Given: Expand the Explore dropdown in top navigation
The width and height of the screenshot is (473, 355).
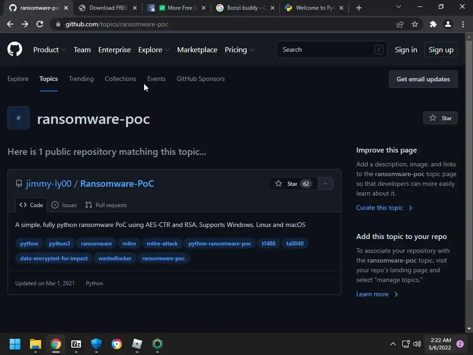Looking at the screenshot, I should pyautogui.click(x=154, y=49).
